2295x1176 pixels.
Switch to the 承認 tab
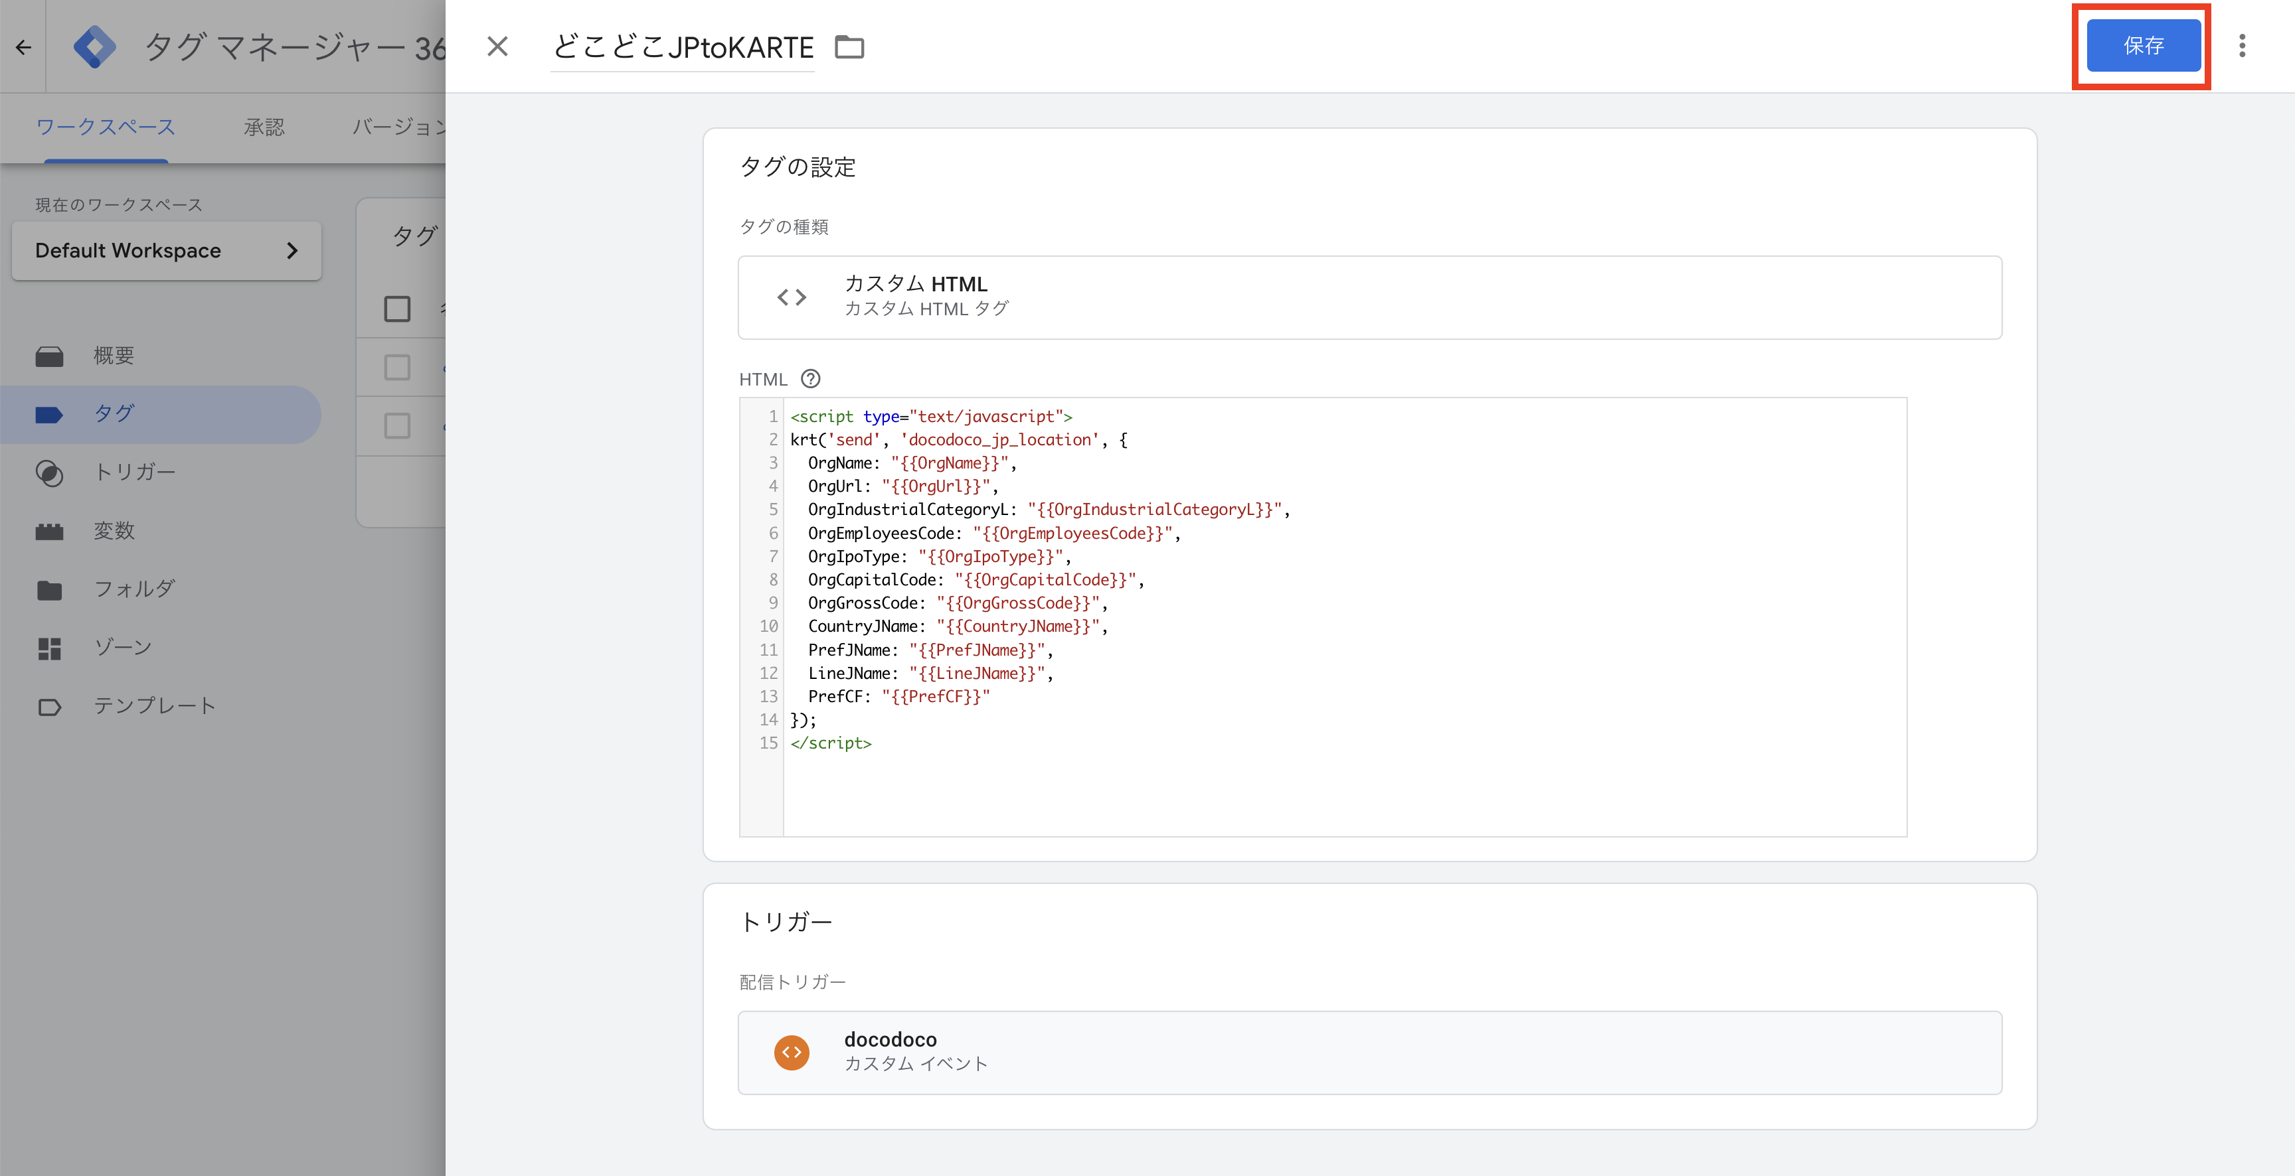tap(264, 127)
